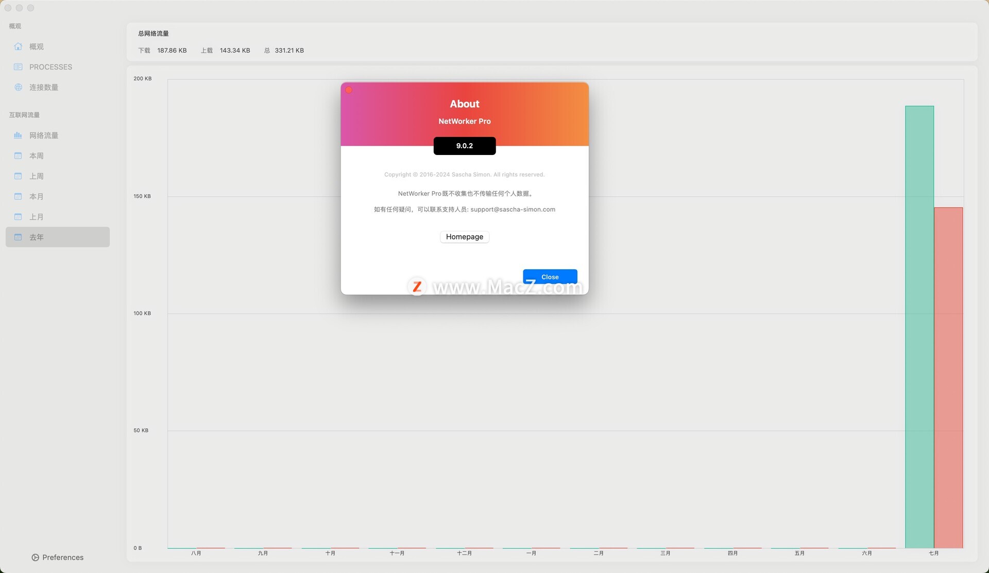Screen dimensions: 989x573
Task: Click the 互联网流量 section header
Action: pos(24,115)
